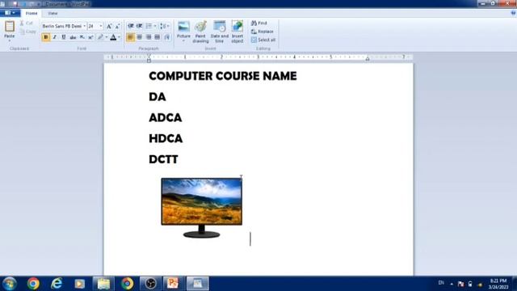Click the WordPad taskbar button
This screenshot has width=517, height=291.
pyautogui.click(x=197, y=284)
